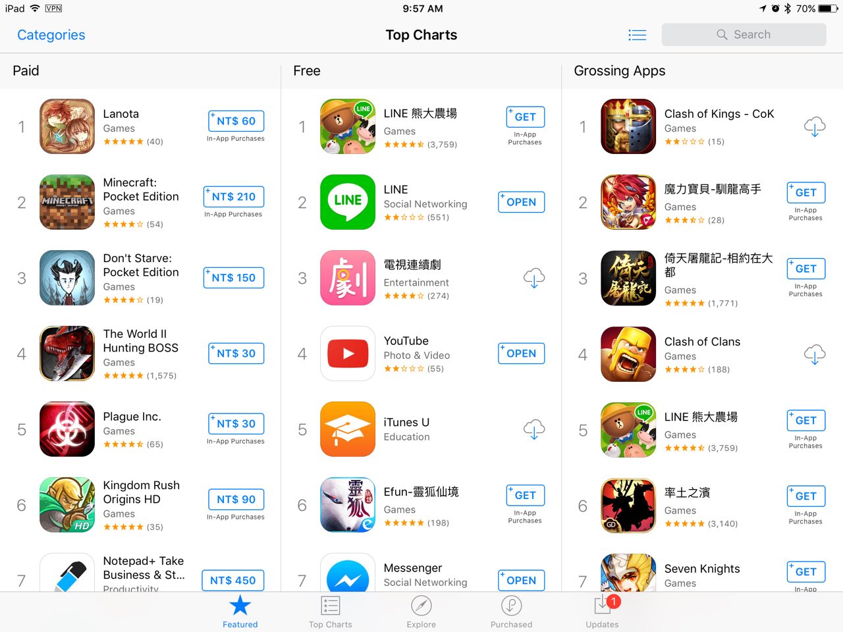
Task: Tap the LINE green app icon
Action: coord(348,202)
